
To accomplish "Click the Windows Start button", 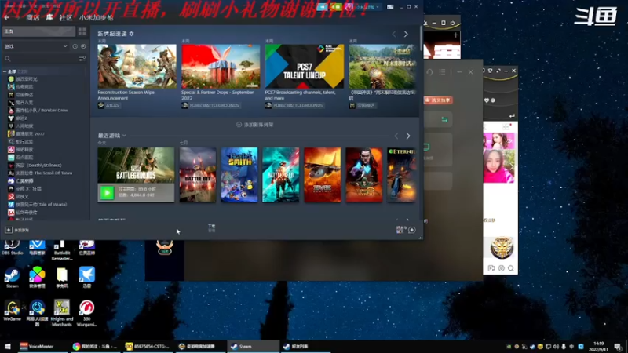I will coord(7,347).
